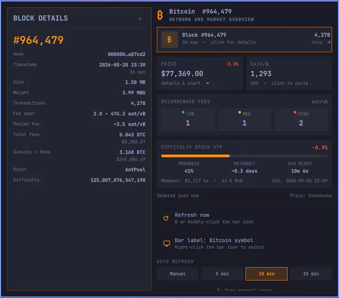Image resolution: width=339 pixels, height=298 pixels.
Task: Click the Transactions value 4,278 in details
Action: coord(138,103)
